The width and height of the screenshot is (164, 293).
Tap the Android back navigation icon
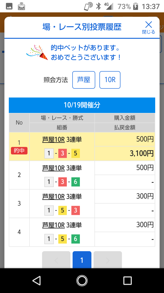[36, 280]
